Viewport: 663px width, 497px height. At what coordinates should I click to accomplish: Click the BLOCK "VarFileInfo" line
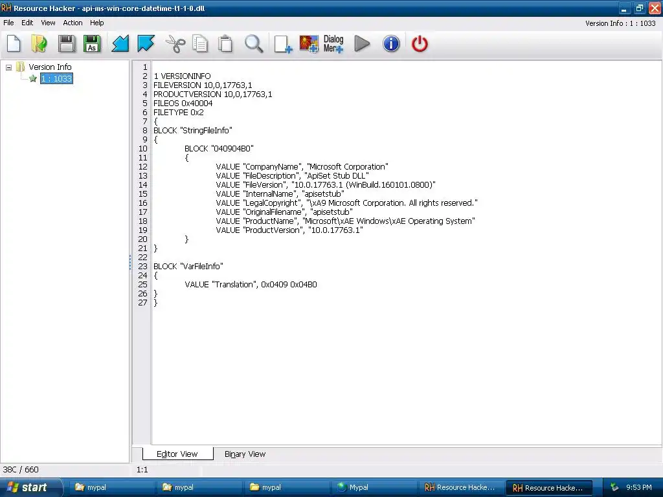[188, 267]
